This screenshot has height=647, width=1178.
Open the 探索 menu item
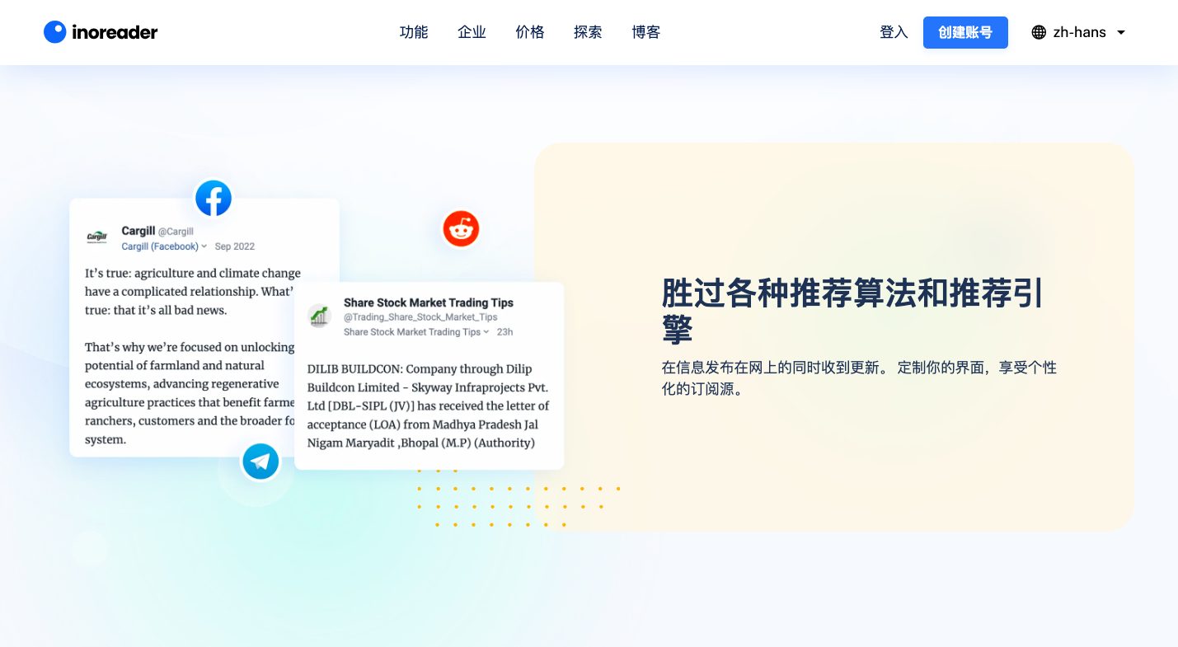588,32
